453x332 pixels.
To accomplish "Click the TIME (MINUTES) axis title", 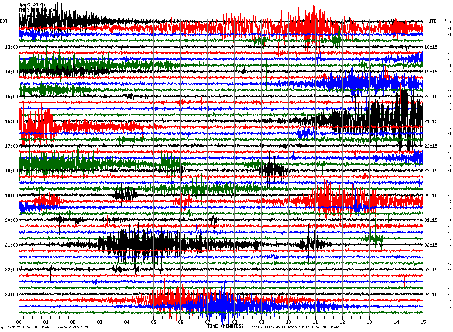I will (225, 326).
